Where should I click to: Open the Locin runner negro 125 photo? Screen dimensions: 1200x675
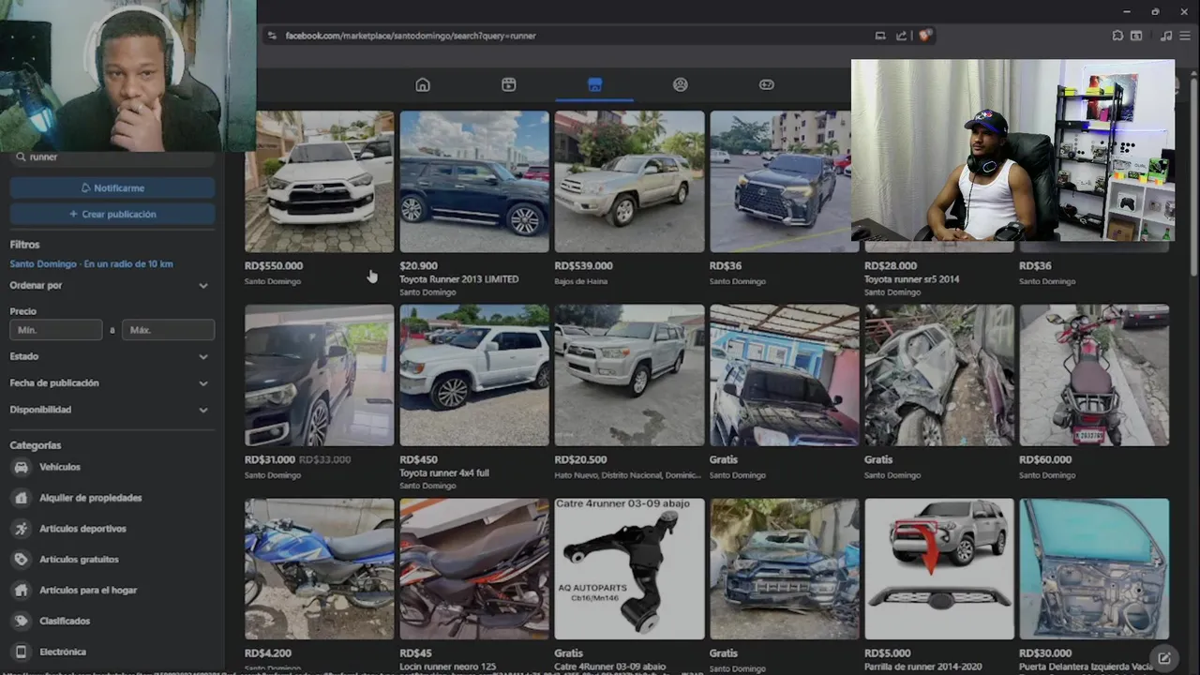click(x=474, y=569)
